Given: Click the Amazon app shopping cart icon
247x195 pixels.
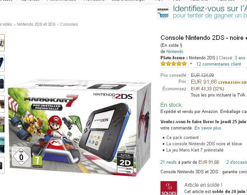Looking at the screenshot, I should pos(163,12).
